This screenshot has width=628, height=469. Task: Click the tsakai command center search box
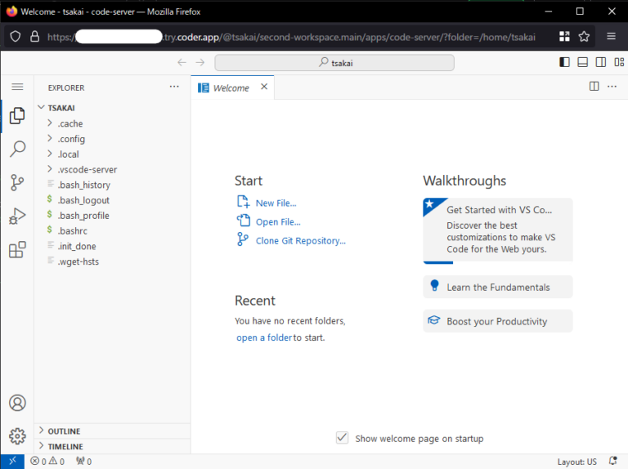334,63
